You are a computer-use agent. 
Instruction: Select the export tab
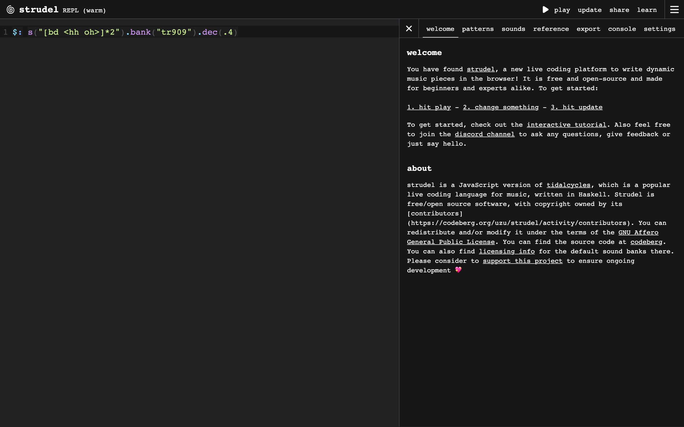588,29
